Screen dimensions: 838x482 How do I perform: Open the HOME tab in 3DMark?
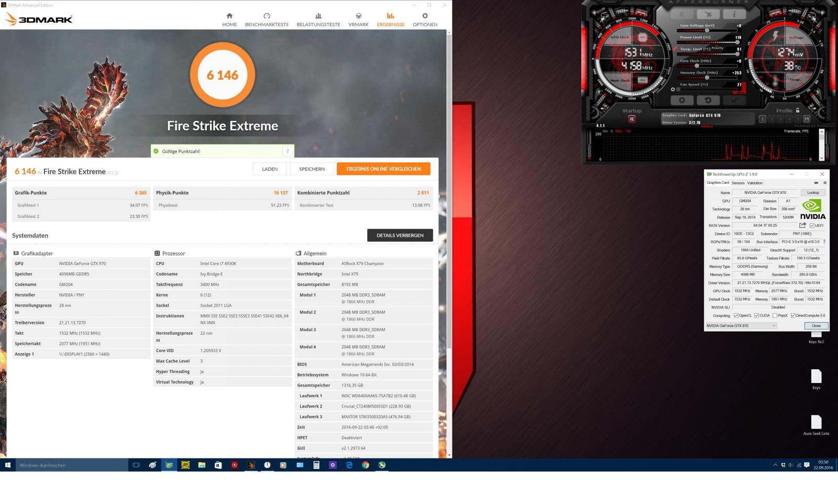tap(229, 20)
